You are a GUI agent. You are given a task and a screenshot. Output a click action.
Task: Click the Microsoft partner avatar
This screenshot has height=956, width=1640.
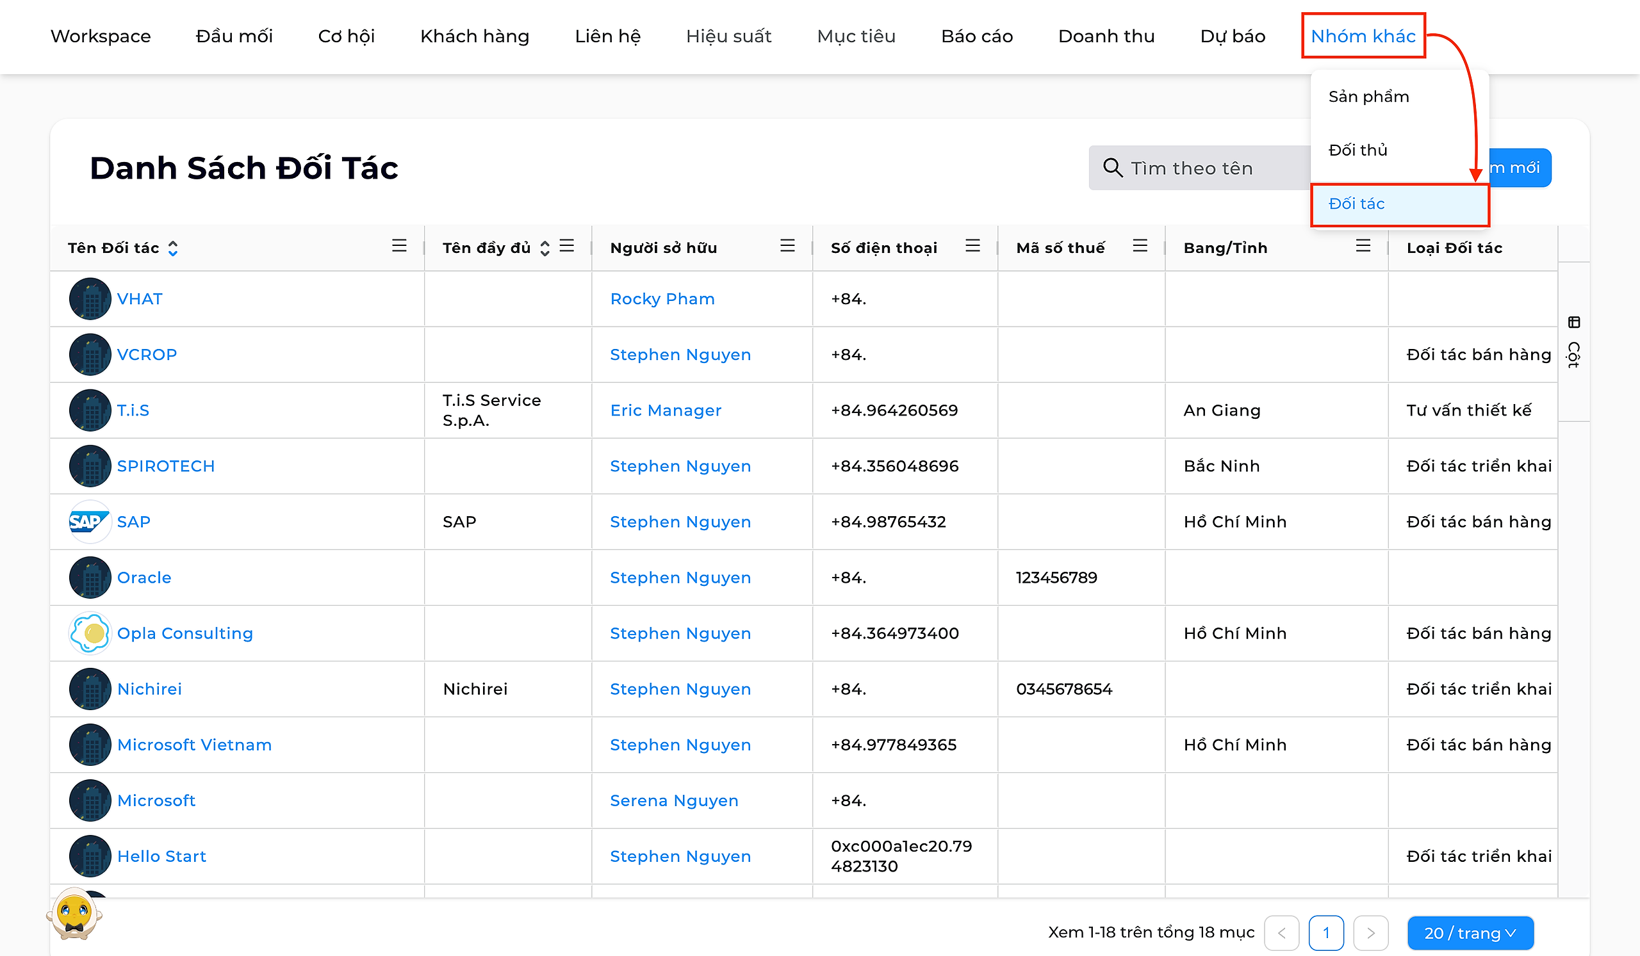(x=90, y=800)
